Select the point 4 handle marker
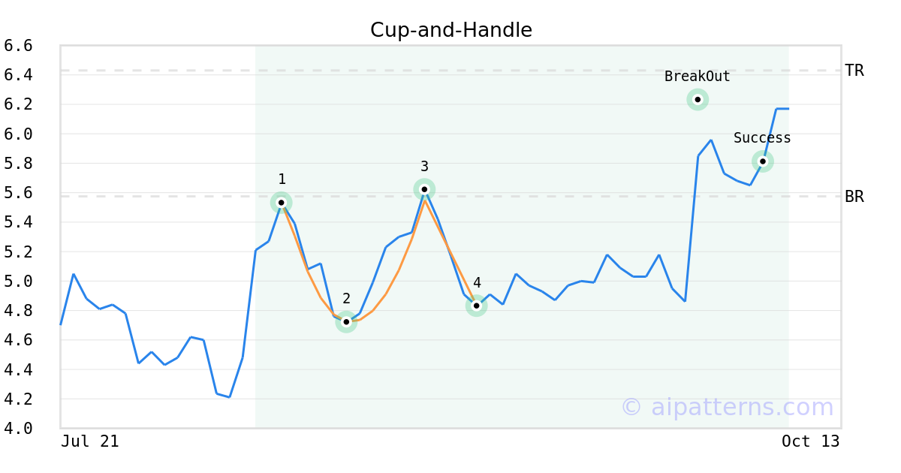The height and width of the screenshot is (473, 901). coord(476,306)
